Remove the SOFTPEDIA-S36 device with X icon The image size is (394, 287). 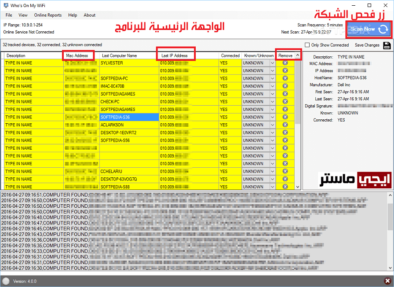[285, 117]
